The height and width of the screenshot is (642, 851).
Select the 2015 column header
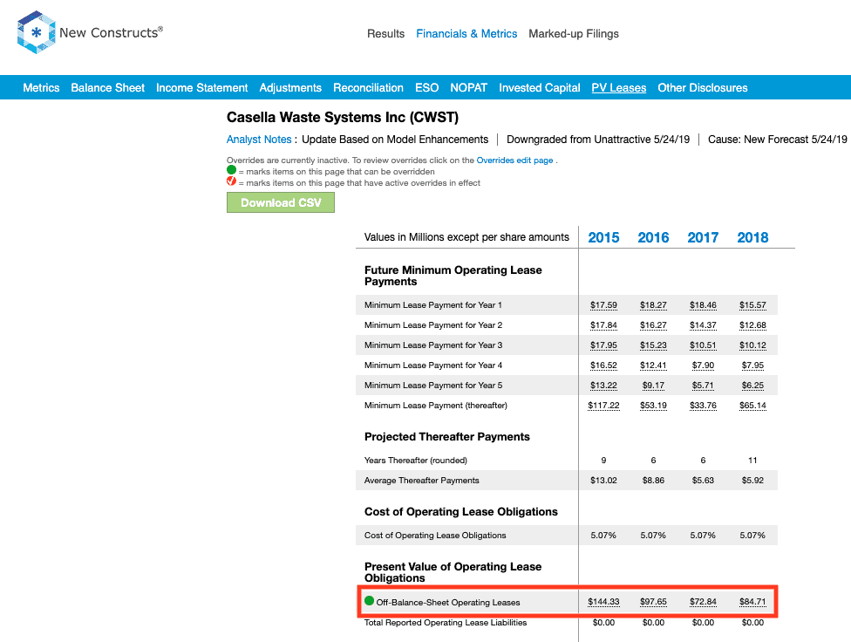[603, 237]
